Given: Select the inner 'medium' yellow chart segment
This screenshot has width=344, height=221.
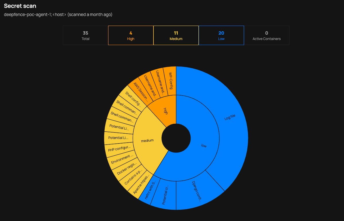Looking at the screenshot, I should (x=147, y=140).
